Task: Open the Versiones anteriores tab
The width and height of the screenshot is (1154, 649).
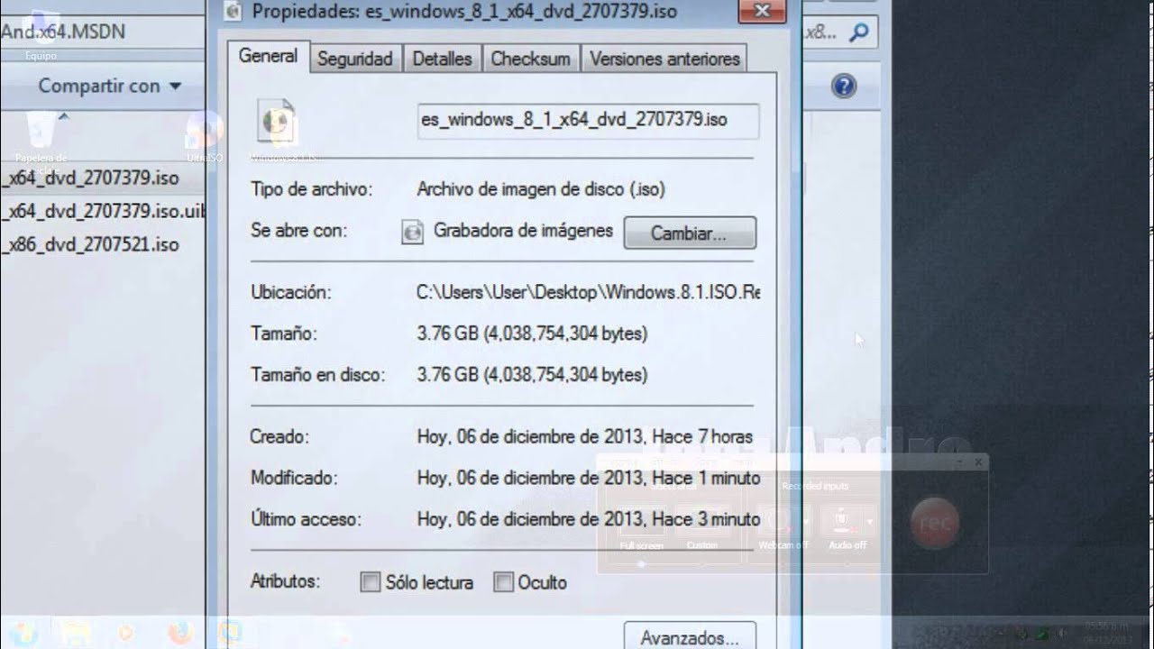Action: click(x=664, y=59)
